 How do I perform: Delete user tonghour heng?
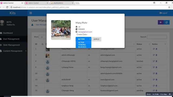[157, 86]
